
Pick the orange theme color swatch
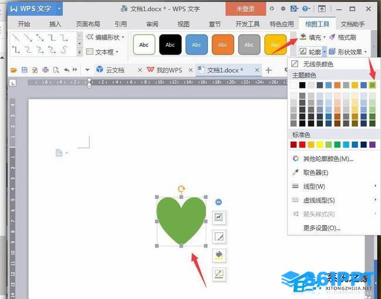pyautogui.click(x=337, y=85)
